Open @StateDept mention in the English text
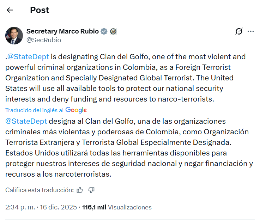This screenshot has width=260, height=220. [28, 57]
